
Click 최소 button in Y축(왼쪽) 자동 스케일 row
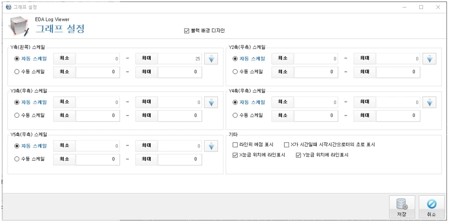pyautogui.click(x=65, y=59)
